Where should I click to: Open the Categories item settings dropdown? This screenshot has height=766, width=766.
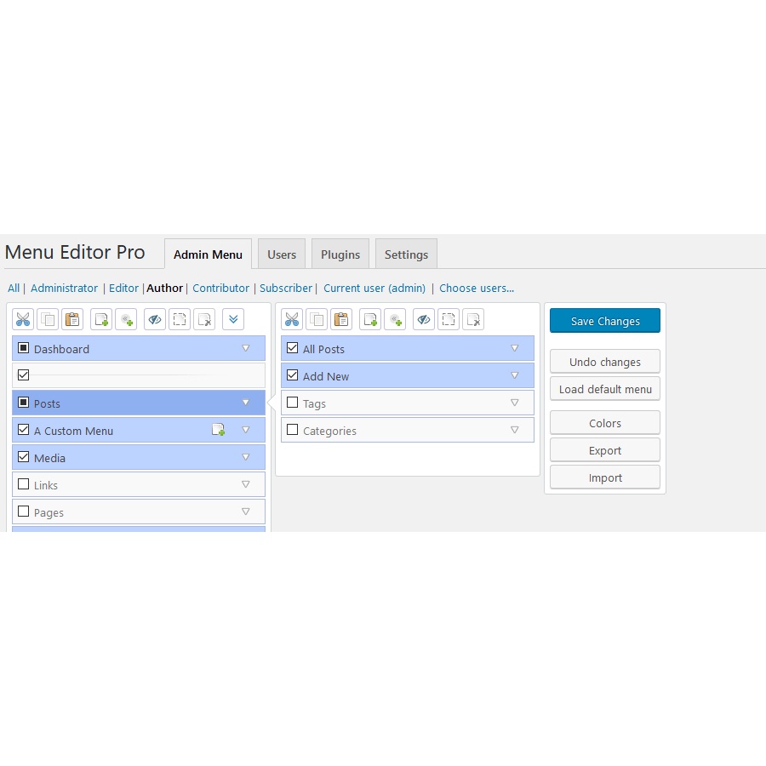coord(515,430)
